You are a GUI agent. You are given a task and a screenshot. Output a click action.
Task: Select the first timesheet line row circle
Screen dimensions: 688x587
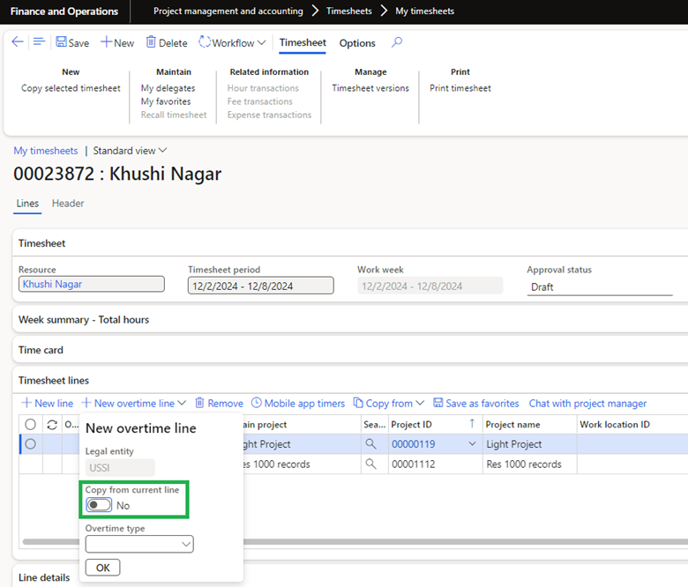[31, 444]
